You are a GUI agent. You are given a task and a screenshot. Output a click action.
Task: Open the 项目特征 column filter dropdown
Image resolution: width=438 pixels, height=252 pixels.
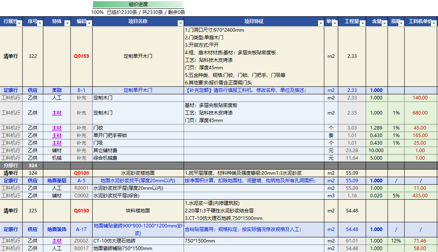pos(321,23)
